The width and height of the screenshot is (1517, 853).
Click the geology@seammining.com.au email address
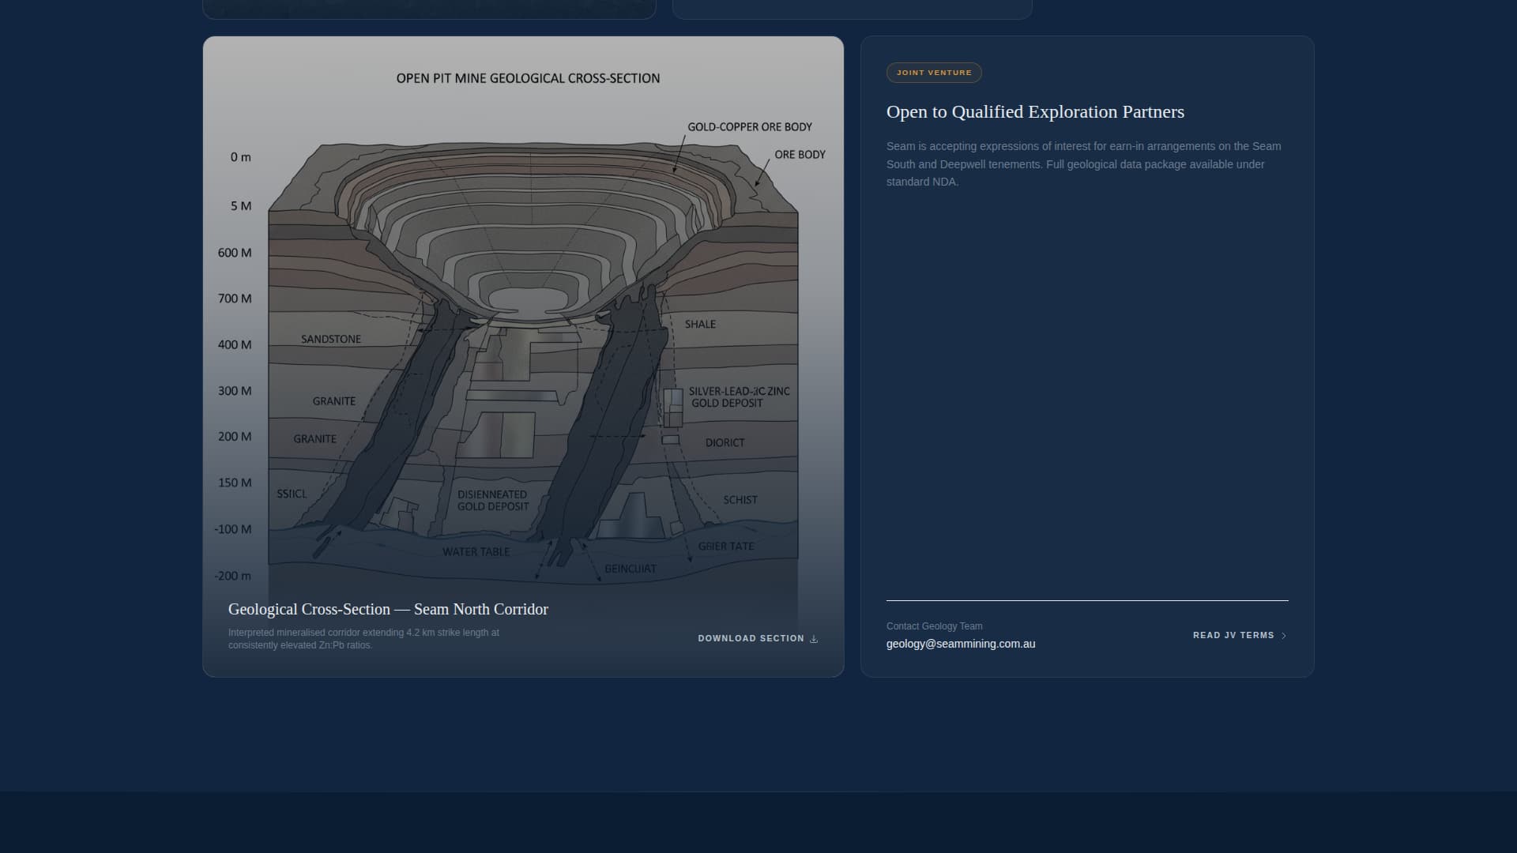pos(960,644)
